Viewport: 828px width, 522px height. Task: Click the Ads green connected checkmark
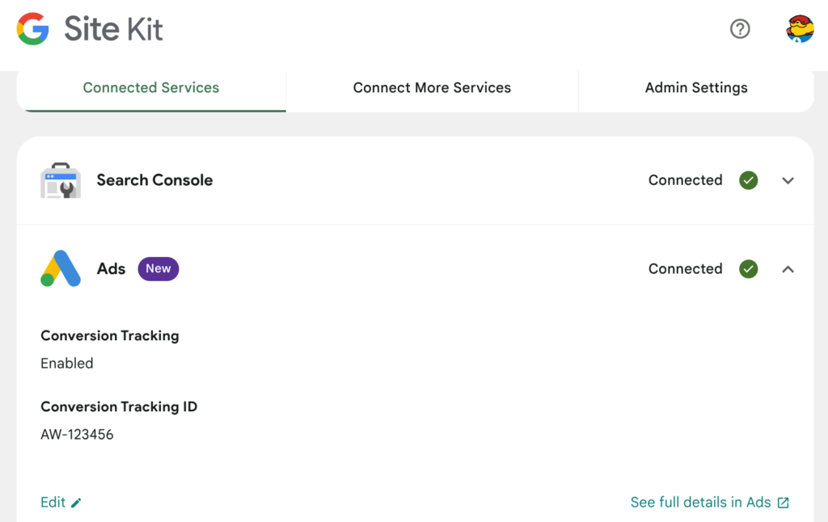point(748,269)
